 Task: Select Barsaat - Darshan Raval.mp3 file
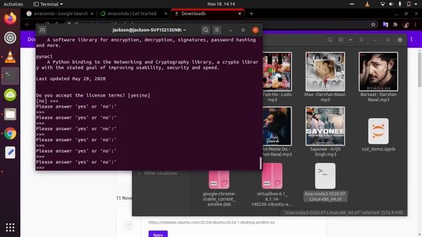[x=378, y=77]
